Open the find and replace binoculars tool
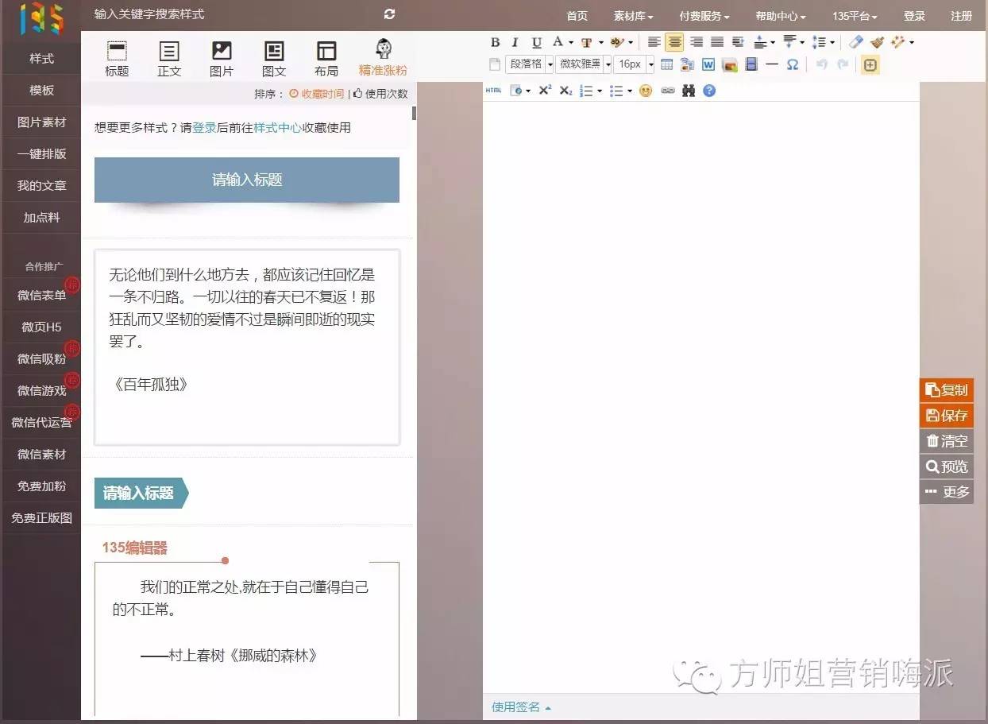988x724 pixels. 690,91
